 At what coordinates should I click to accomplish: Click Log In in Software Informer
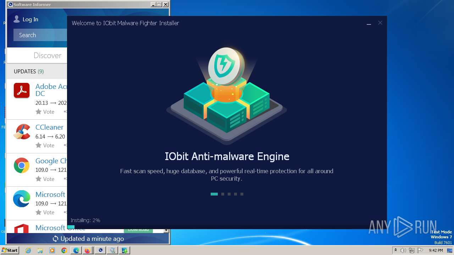click(x=31, y=19)
